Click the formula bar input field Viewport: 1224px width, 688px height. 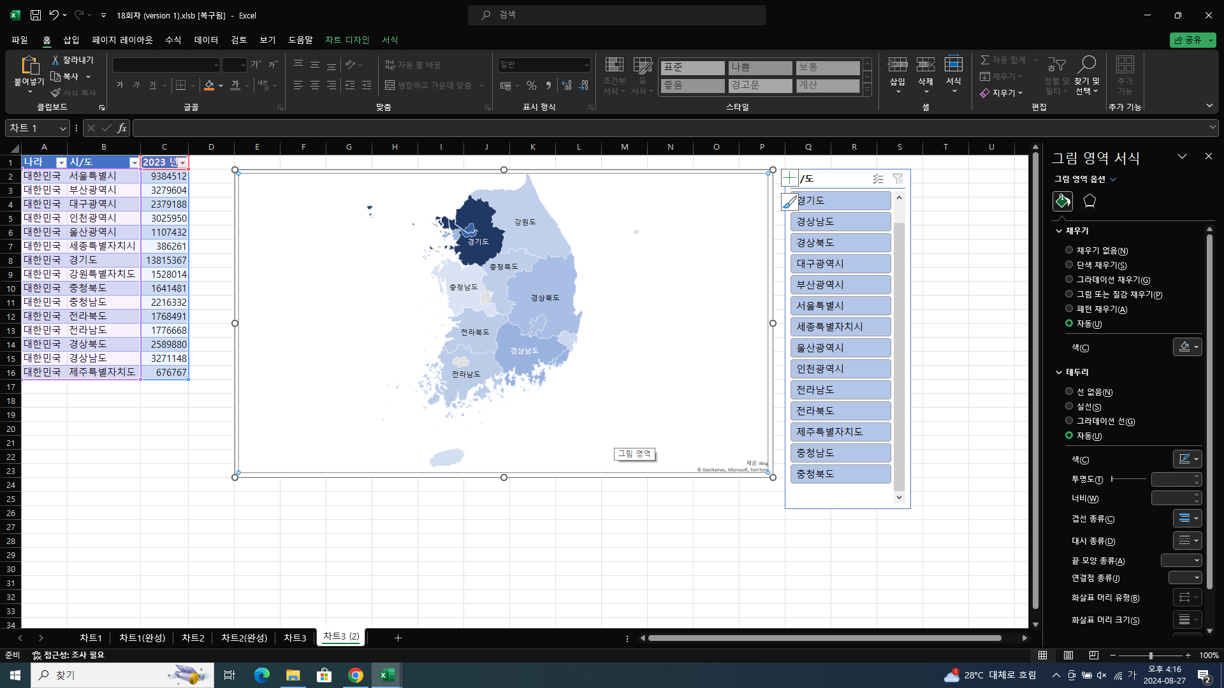click(669, 128)
